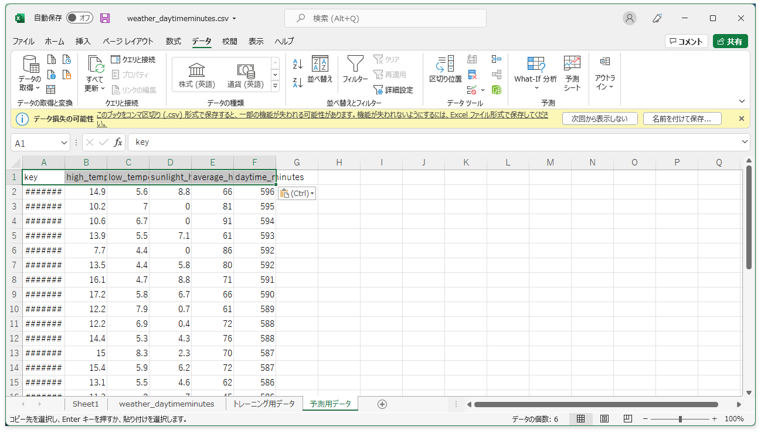Switch to the ホーム (Home) tab
761x433 pixels.
coord(55,41)
